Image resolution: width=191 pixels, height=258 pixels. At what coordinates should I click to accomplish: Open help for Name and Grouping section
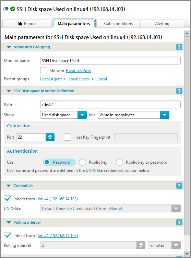pyautogui.click(x=179, y=47)
